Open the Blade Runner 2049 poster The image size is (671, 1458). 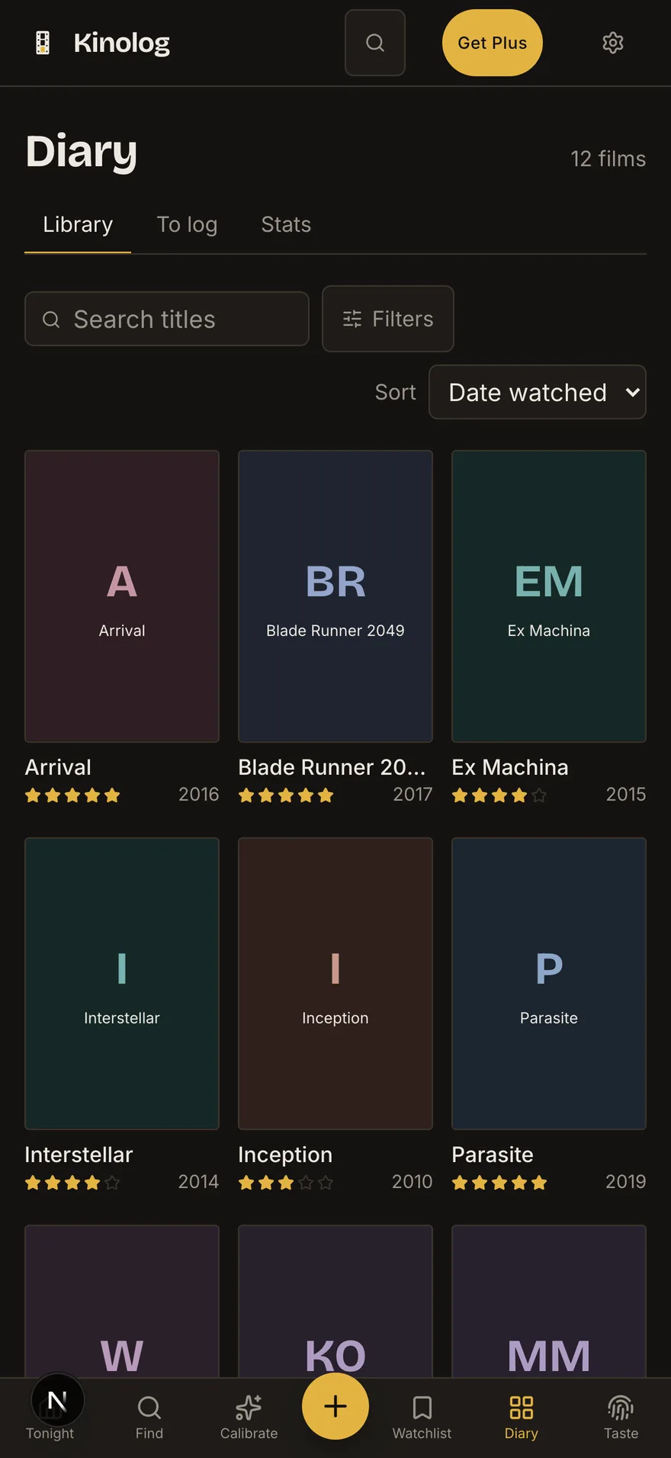click(335, 596)
